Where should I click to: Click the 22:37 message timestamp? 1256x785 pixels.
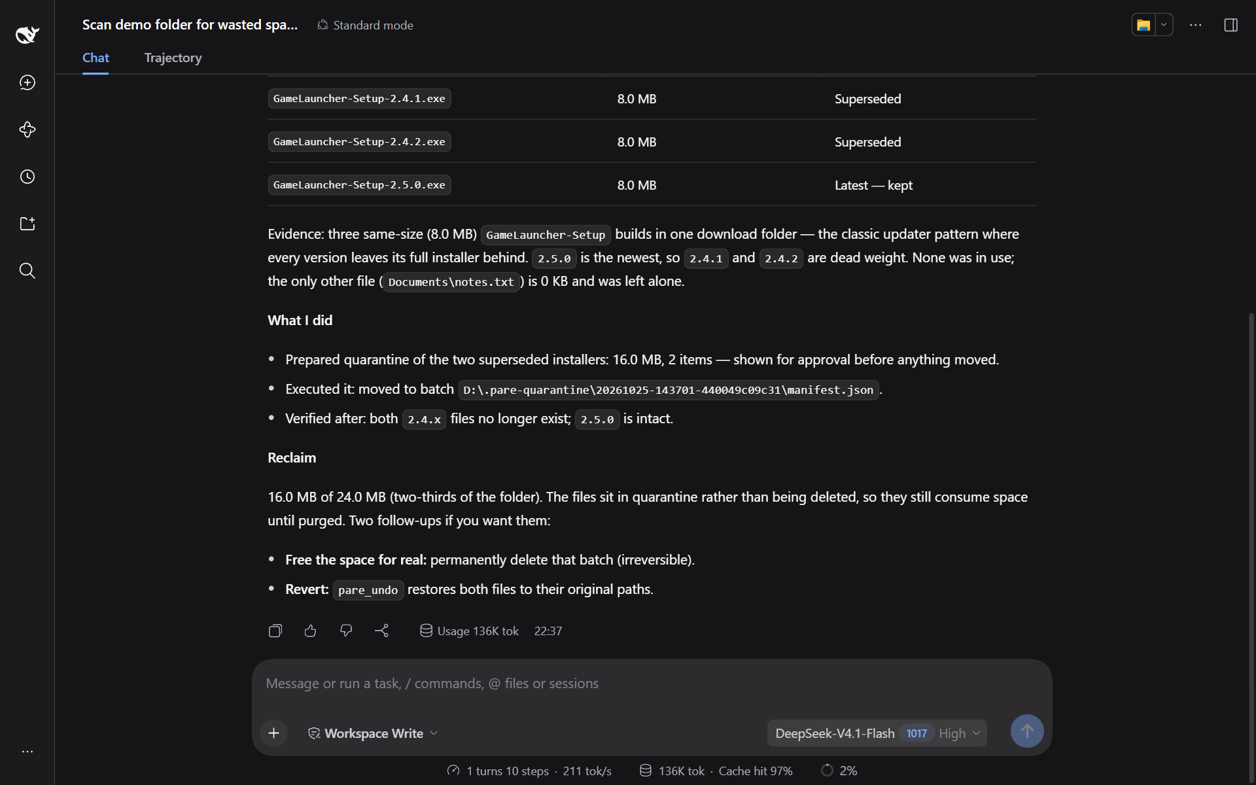click(548, 631)
